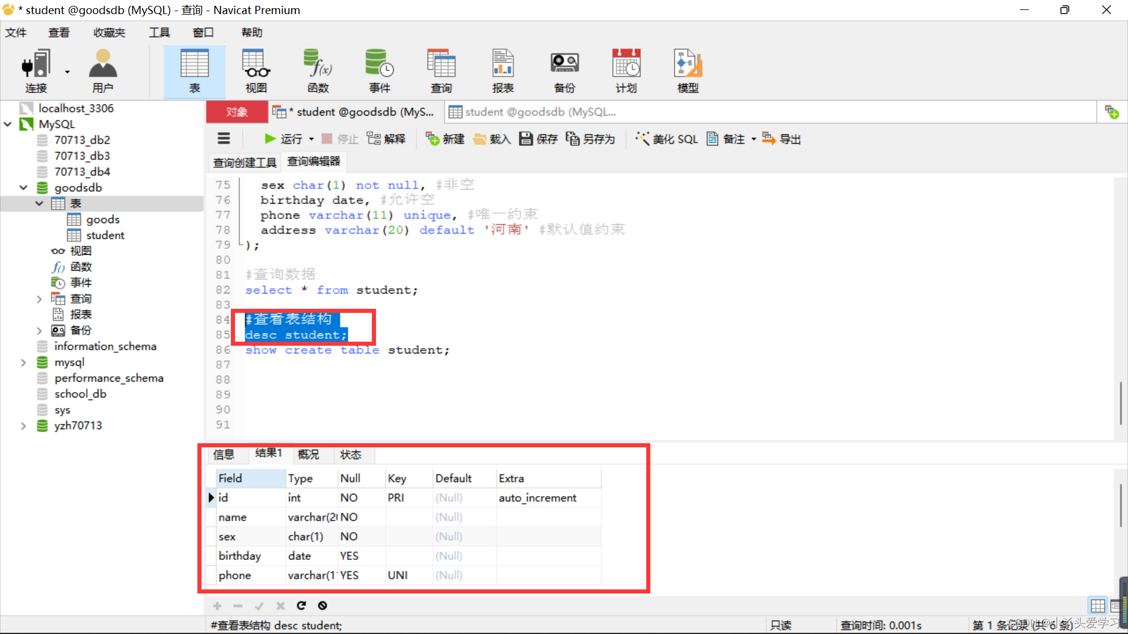Open the 模型 (Model) toolbar icon
This screenshot has width=1128, height=634.
[x=688, y=71]
